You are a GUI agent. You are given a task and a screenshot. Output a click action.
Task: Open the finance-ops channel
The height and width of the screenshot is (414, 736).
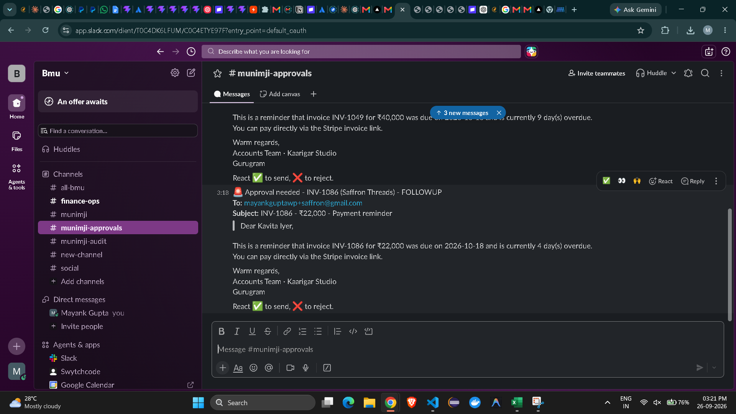click(x=118, y=201)
